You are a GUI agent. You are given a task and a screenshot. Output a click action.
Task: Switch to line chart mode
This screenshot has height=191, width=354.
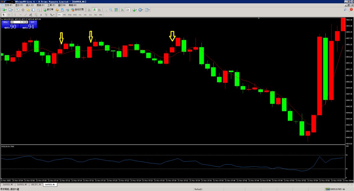tap(100, 10)
